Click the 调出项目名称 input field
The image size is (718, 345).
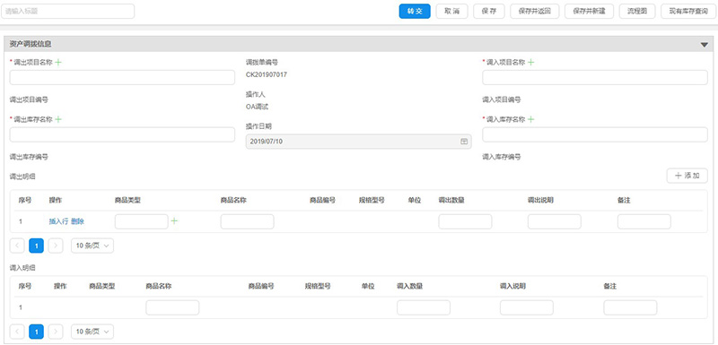pos(122,78)
